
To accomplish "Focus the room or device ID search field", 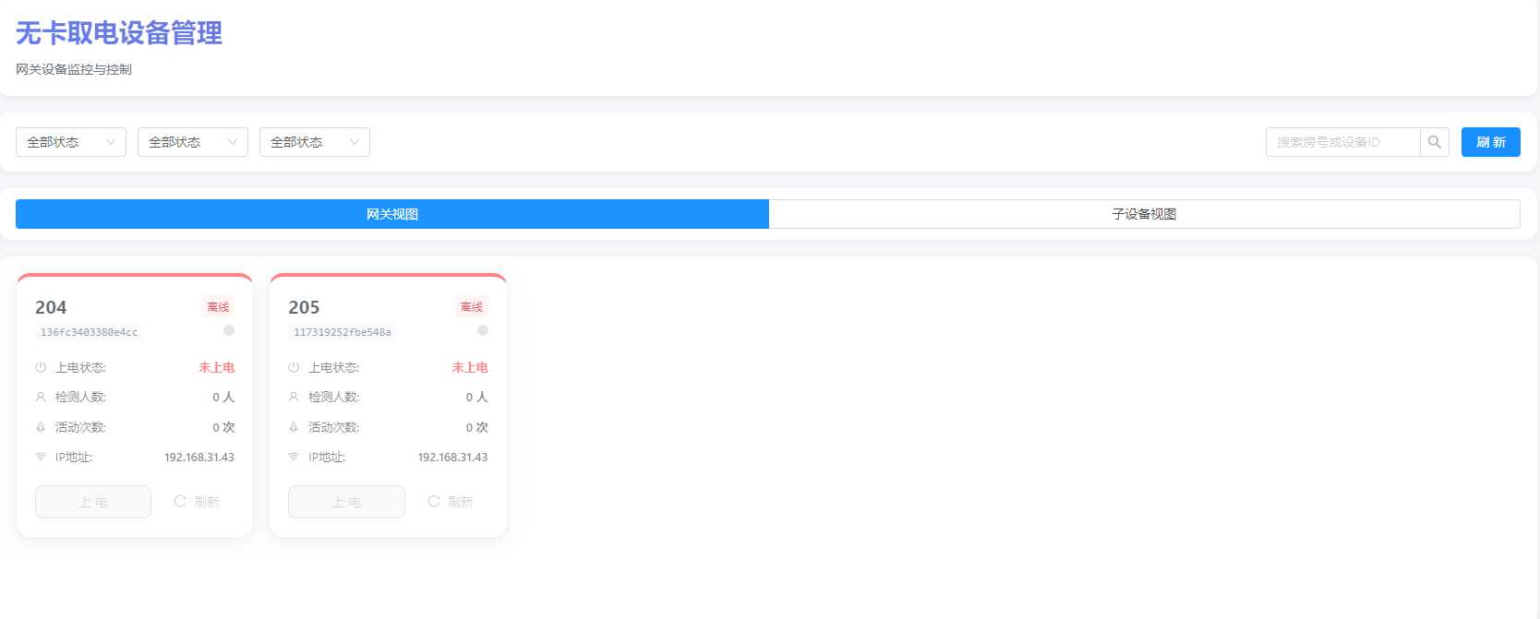I will (x=1342, y=142).
